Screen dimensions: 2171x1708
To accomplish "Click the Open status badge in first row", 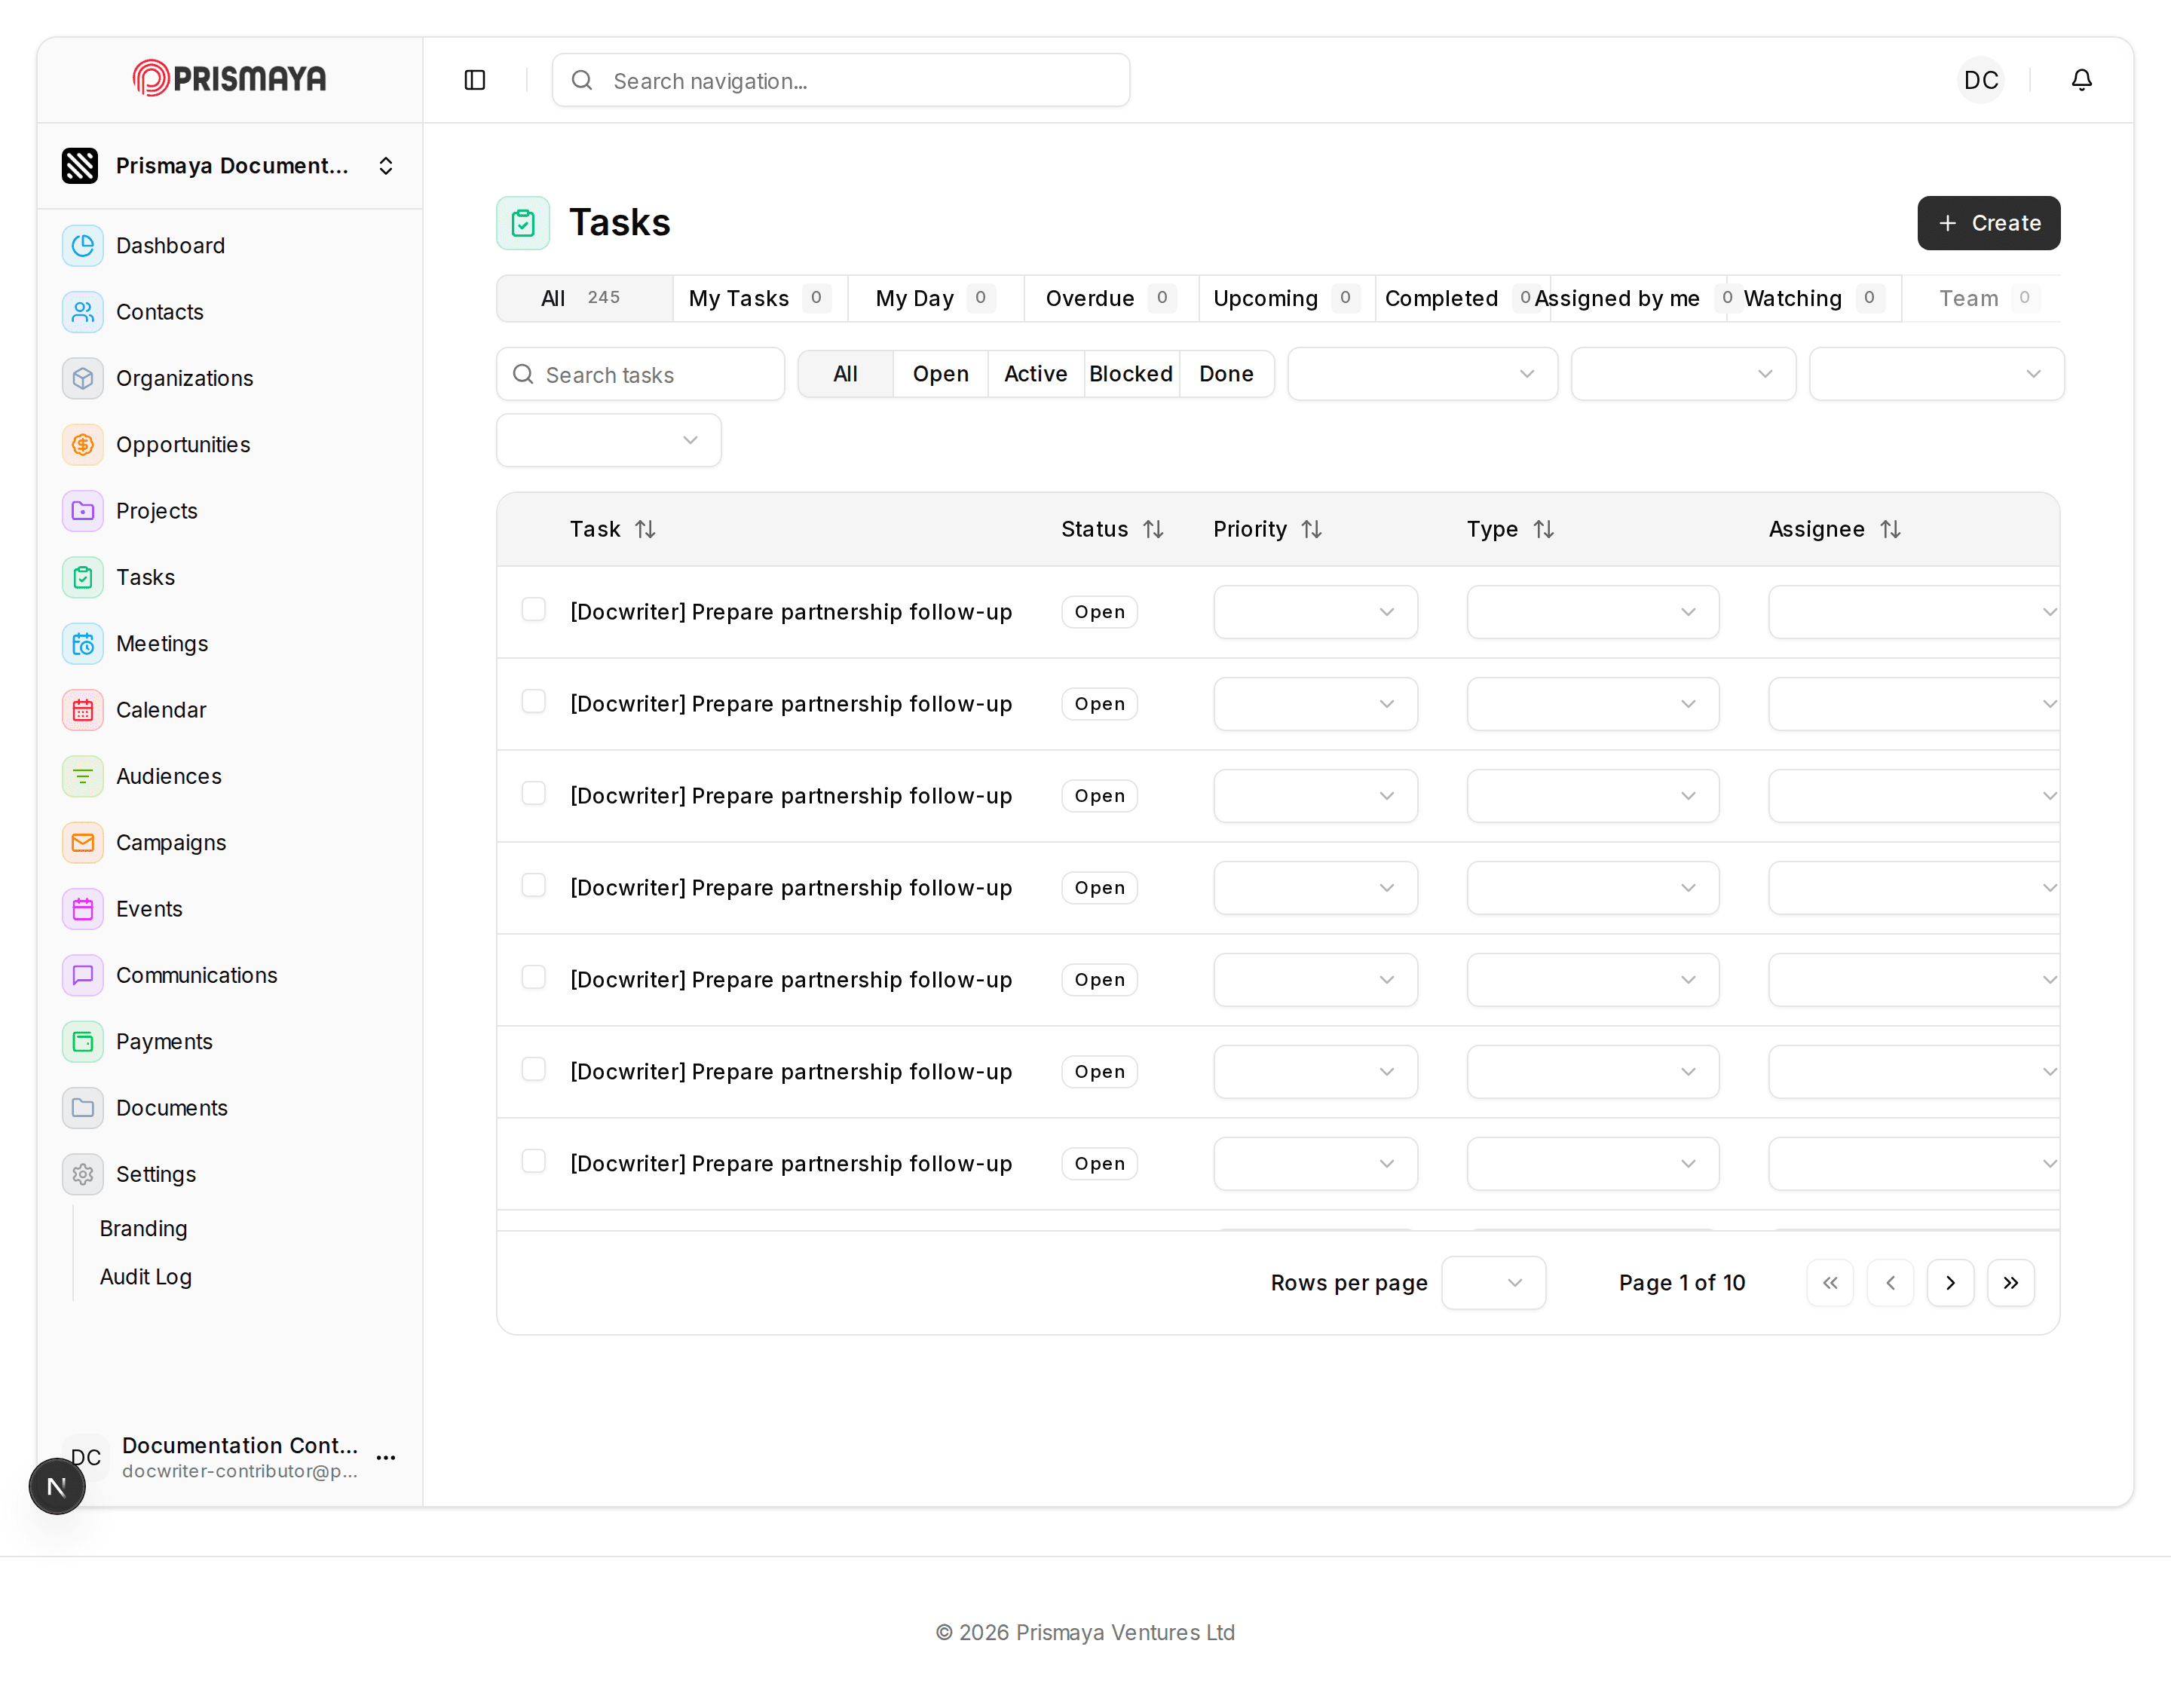I will [x=1099, y=612].
